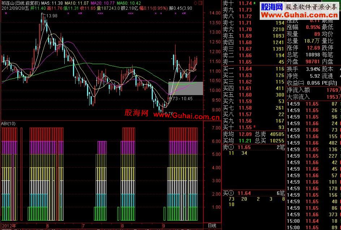Select the 买九 11.56 row with 167
The height and width of the screenshot is (230, 341).
(x=254, y=121)
